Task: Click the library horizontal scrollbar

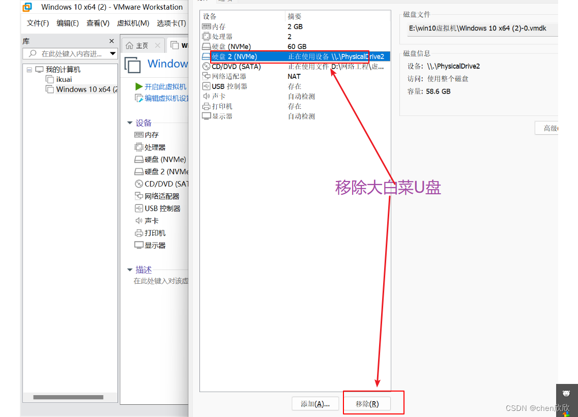Action: tap(68, 397)
